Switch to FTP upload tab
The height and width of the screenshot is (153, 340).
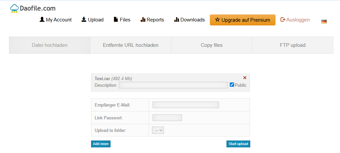[293, 45]
